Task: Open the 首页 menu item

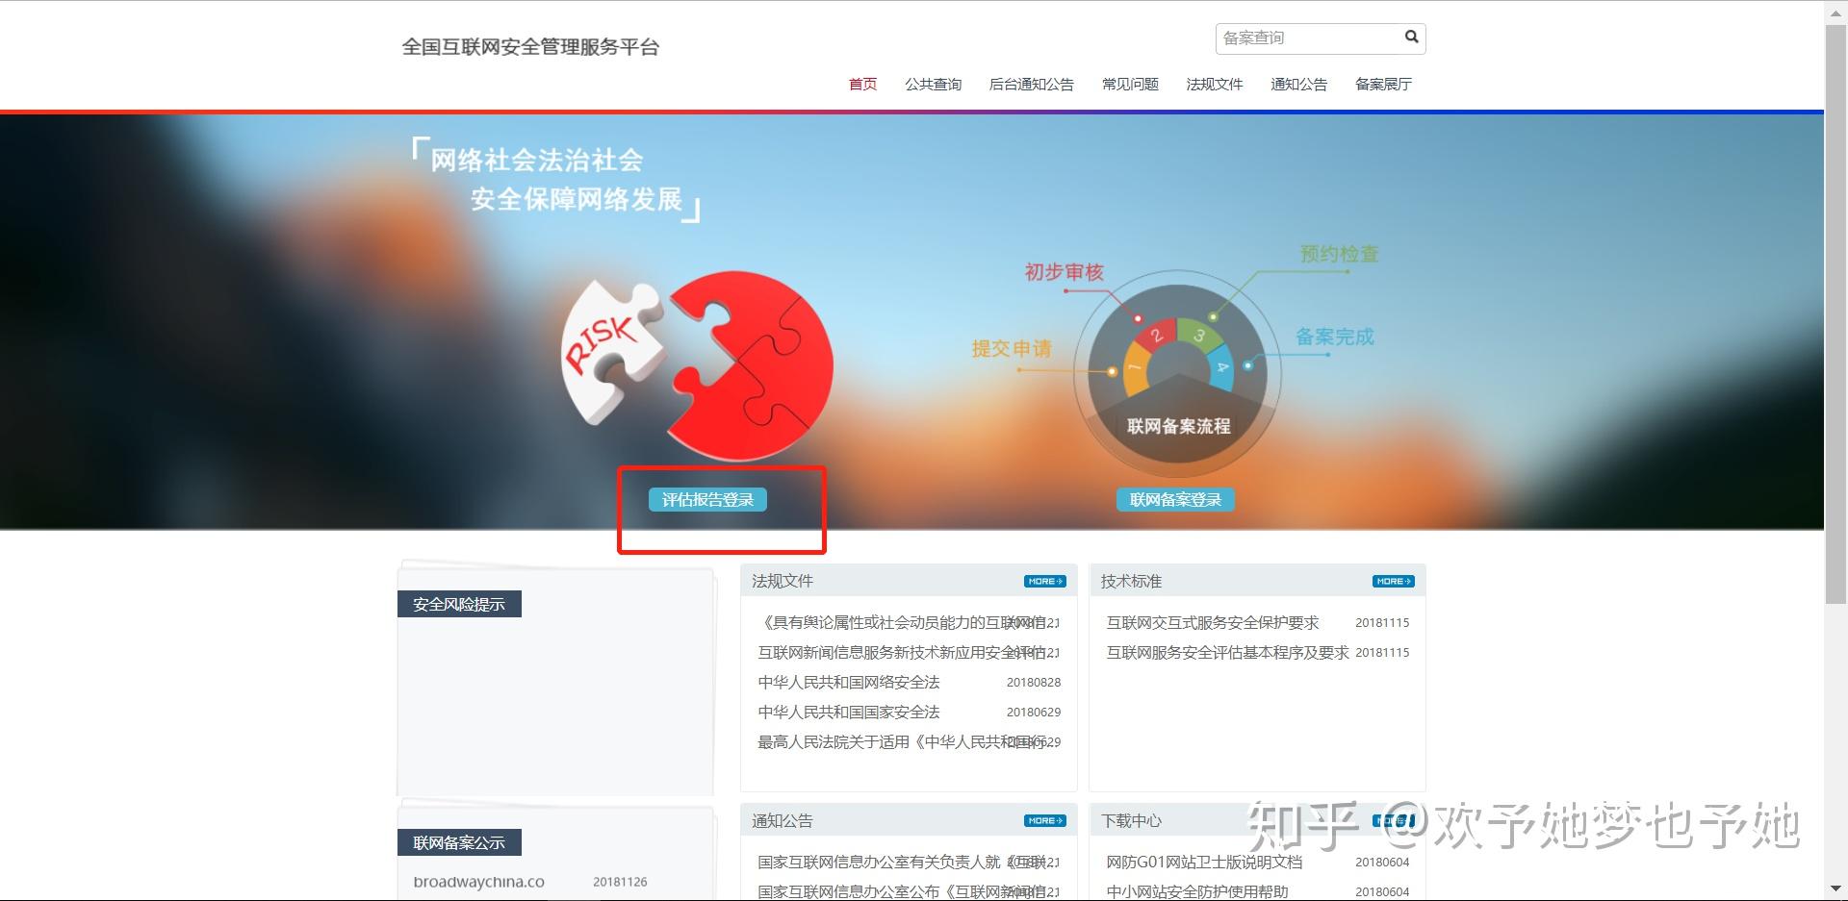Action: (x=862, y=85)
